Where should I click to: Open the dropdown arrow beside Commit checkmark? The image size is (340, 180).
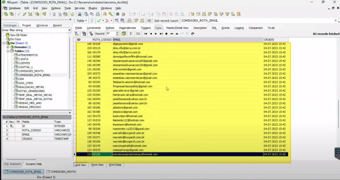coord(103,21)
